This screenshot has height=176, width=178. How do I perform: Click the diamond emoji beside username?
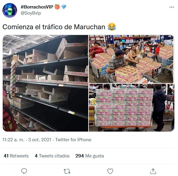(x=64, y=7)
